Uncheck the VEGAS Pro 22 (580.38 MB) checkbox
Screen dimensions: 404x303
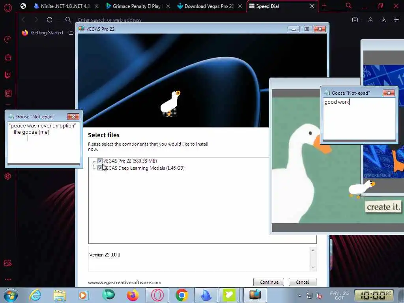100,161
